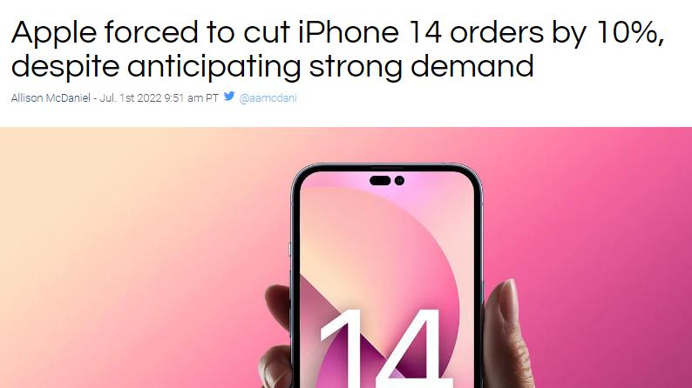Click the side button on phone's left edge

pos(290,249)
